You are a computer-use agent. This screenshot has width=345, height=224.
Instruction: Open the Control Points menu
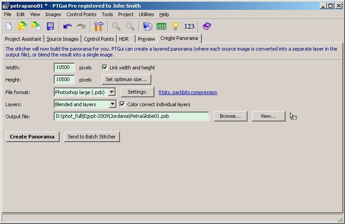(81, 14)
